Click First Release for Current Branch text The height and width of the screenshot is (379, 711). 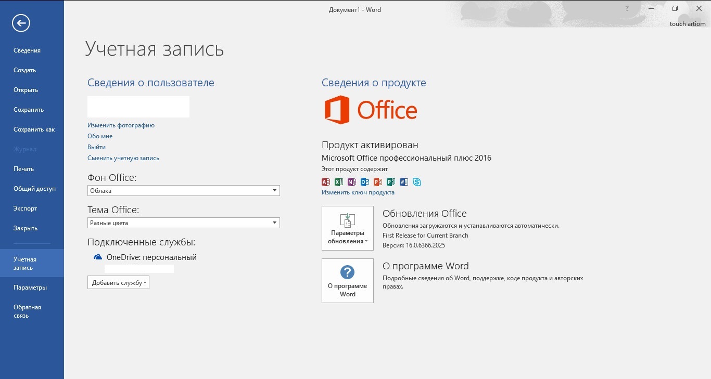pyautogui.click(x=425, y=236)
